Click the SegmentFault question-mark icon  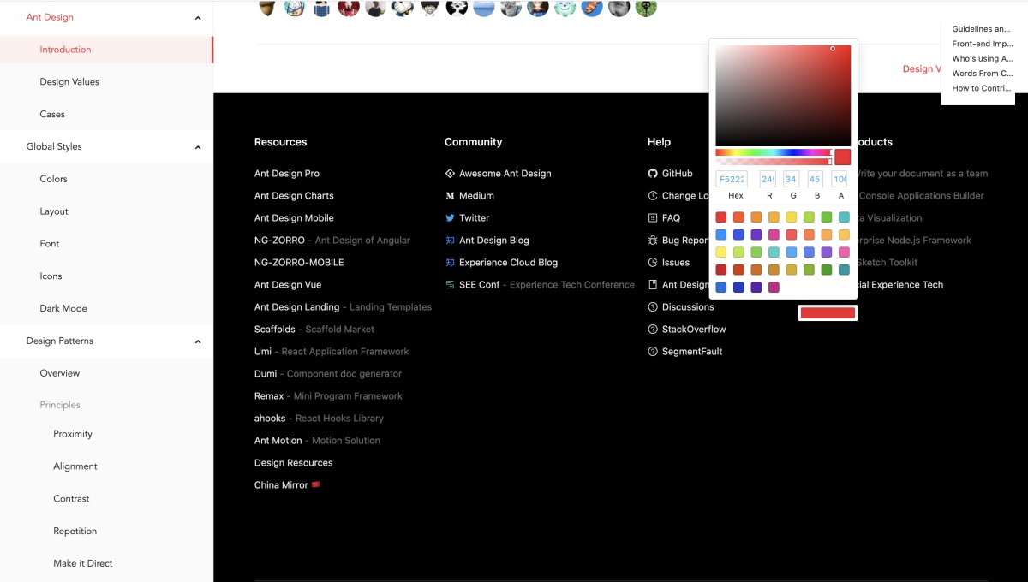click(653, 352)
